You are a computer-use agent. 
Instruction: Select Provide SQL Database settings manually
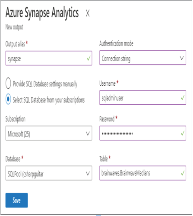pyautogui.click(x=8, y=83)
